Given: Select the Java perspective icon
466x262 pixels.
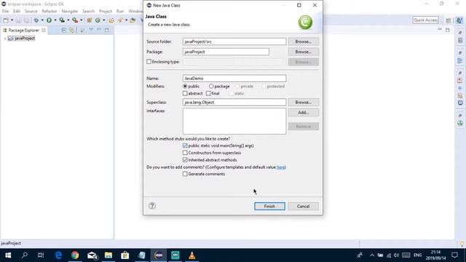Looking at the screenshot, I should (x=459, y=20).
